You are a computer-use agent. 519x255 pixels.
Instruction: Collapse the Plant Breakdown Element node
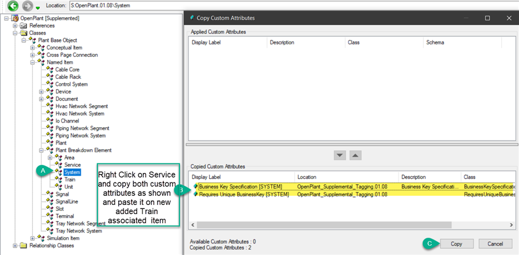(x=41, y=150)
